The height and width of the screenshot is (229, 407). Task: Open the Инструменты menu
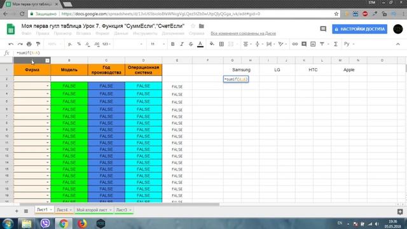(145, 34)
